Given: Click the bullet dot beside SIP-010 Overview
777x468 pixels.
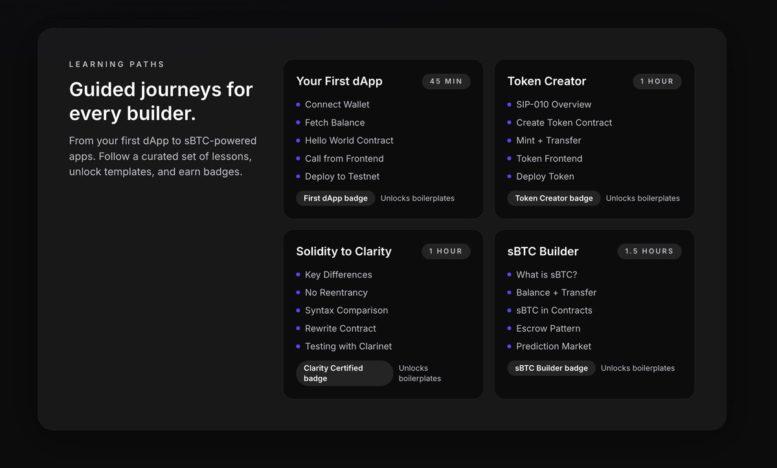Looking at the screenshot, I should tap(510, 105).
